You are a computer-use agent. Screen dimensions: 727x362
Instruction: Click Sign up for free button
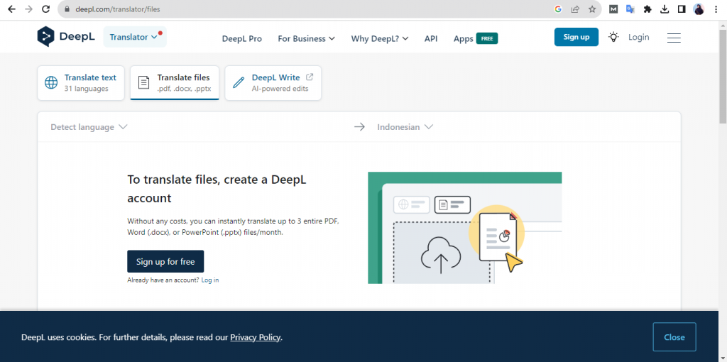coord(165,261)
